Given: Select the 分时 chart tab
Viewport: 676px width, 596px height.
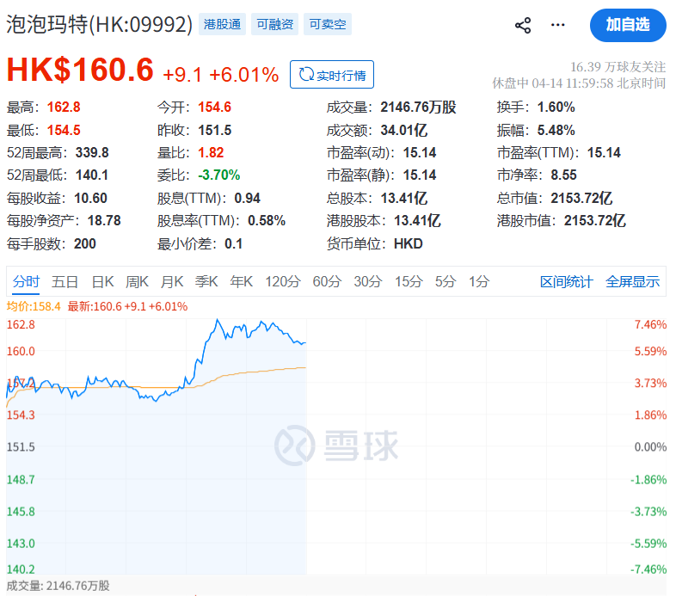Looking at the screenshot, I should pyautogui.click(x=27, y=281).
